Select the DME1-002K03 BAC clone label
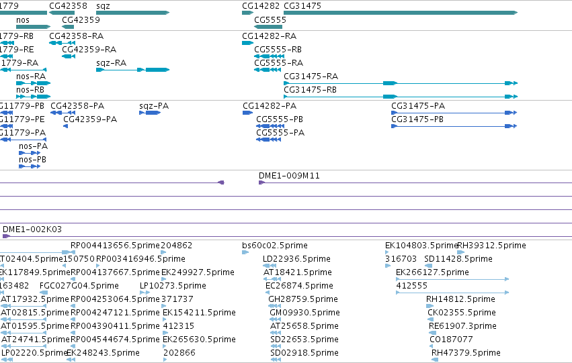Viewport: 572px width, 363px height. click(32, 229)
